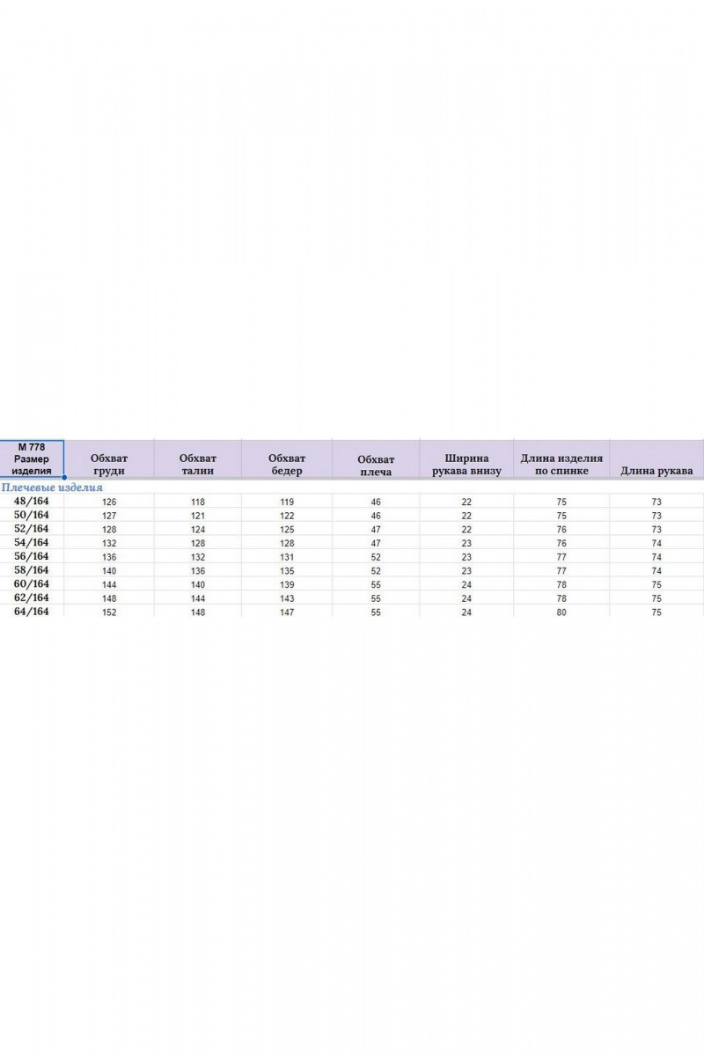
Task: Select the 52/164 size row label
Action: [32, 529]
